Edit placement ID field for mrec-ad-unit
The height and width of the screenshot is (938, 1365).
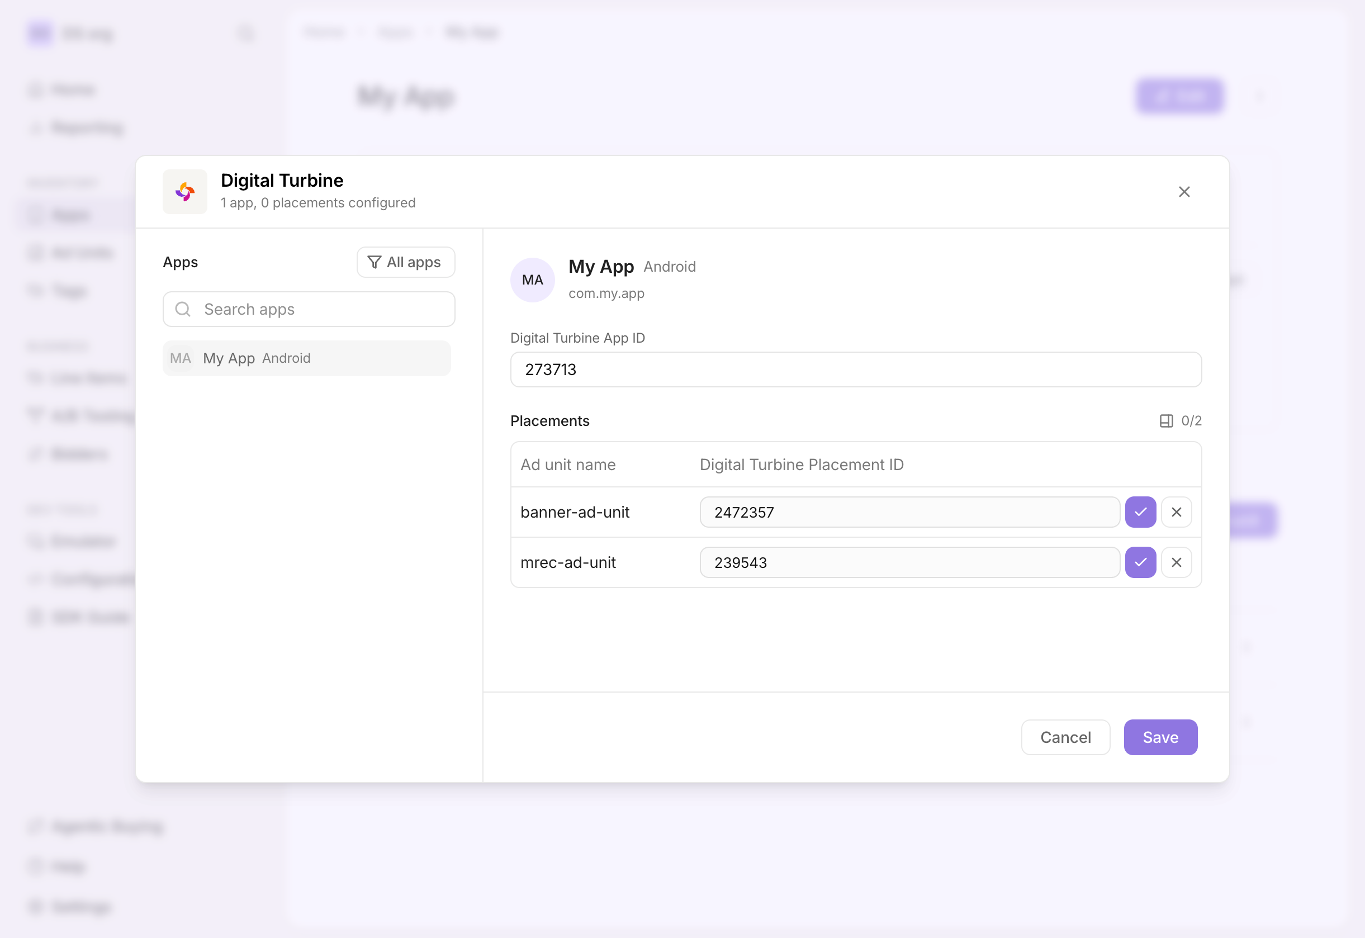pyautogui.click(x=909, y=562)
